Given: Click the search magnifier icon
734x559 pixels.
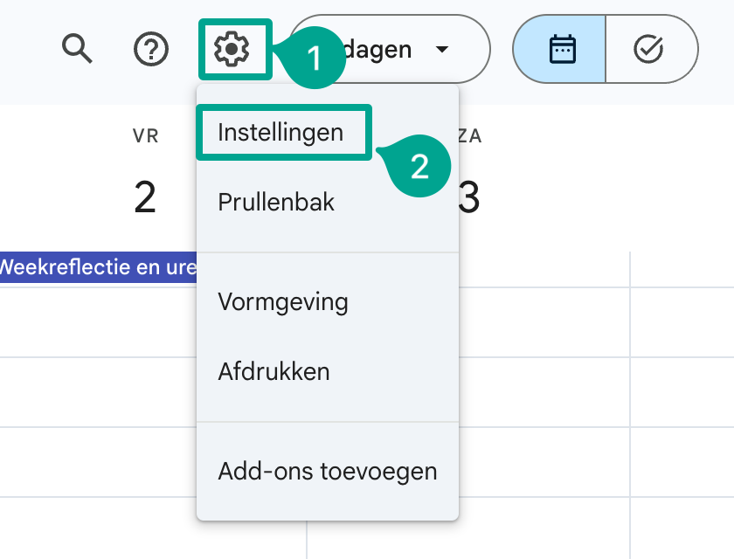Looking at the screenshot, I should [x=77, y=48].
